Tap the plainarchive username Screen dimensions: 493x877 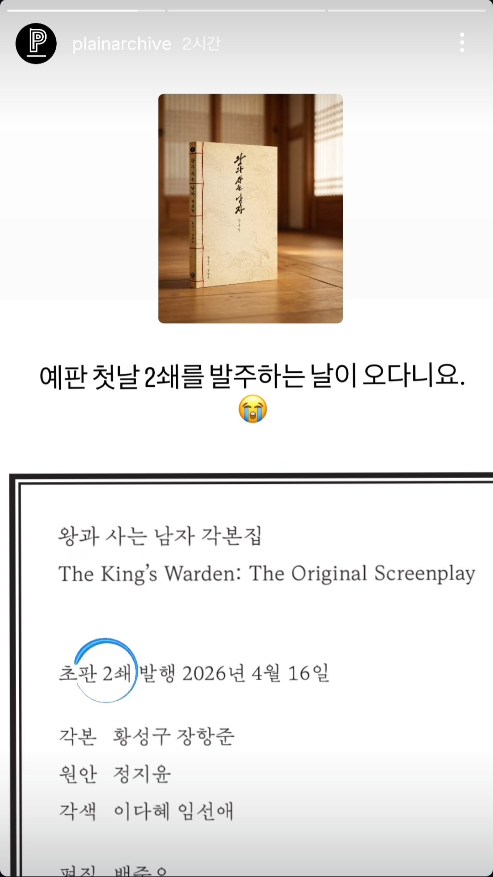(x=122, y=44)
